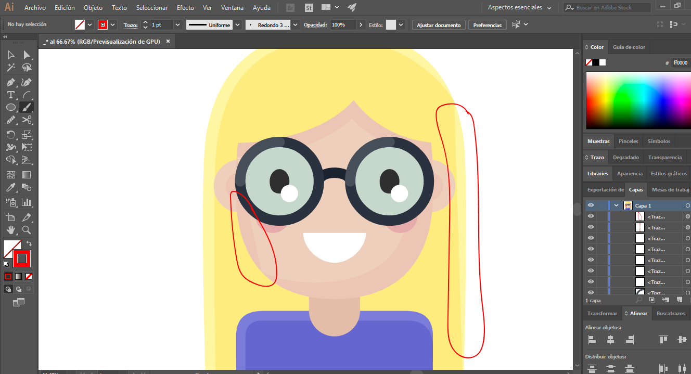
Task: Pick the Scissors tool
Action: tap(27, 120)
